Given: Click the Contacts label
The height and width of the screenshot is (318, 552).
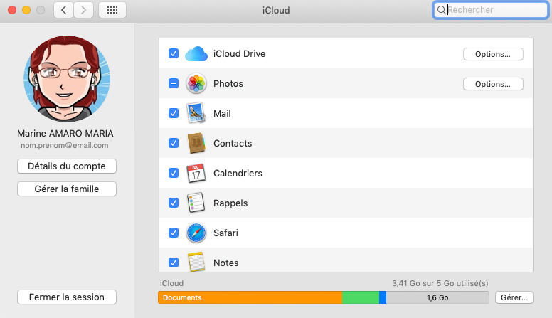Looking at the screenshot, I should [233, 143].
